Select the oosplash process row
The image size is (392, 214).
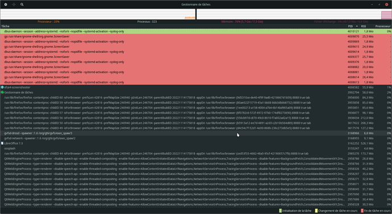(x=196, y=148)
